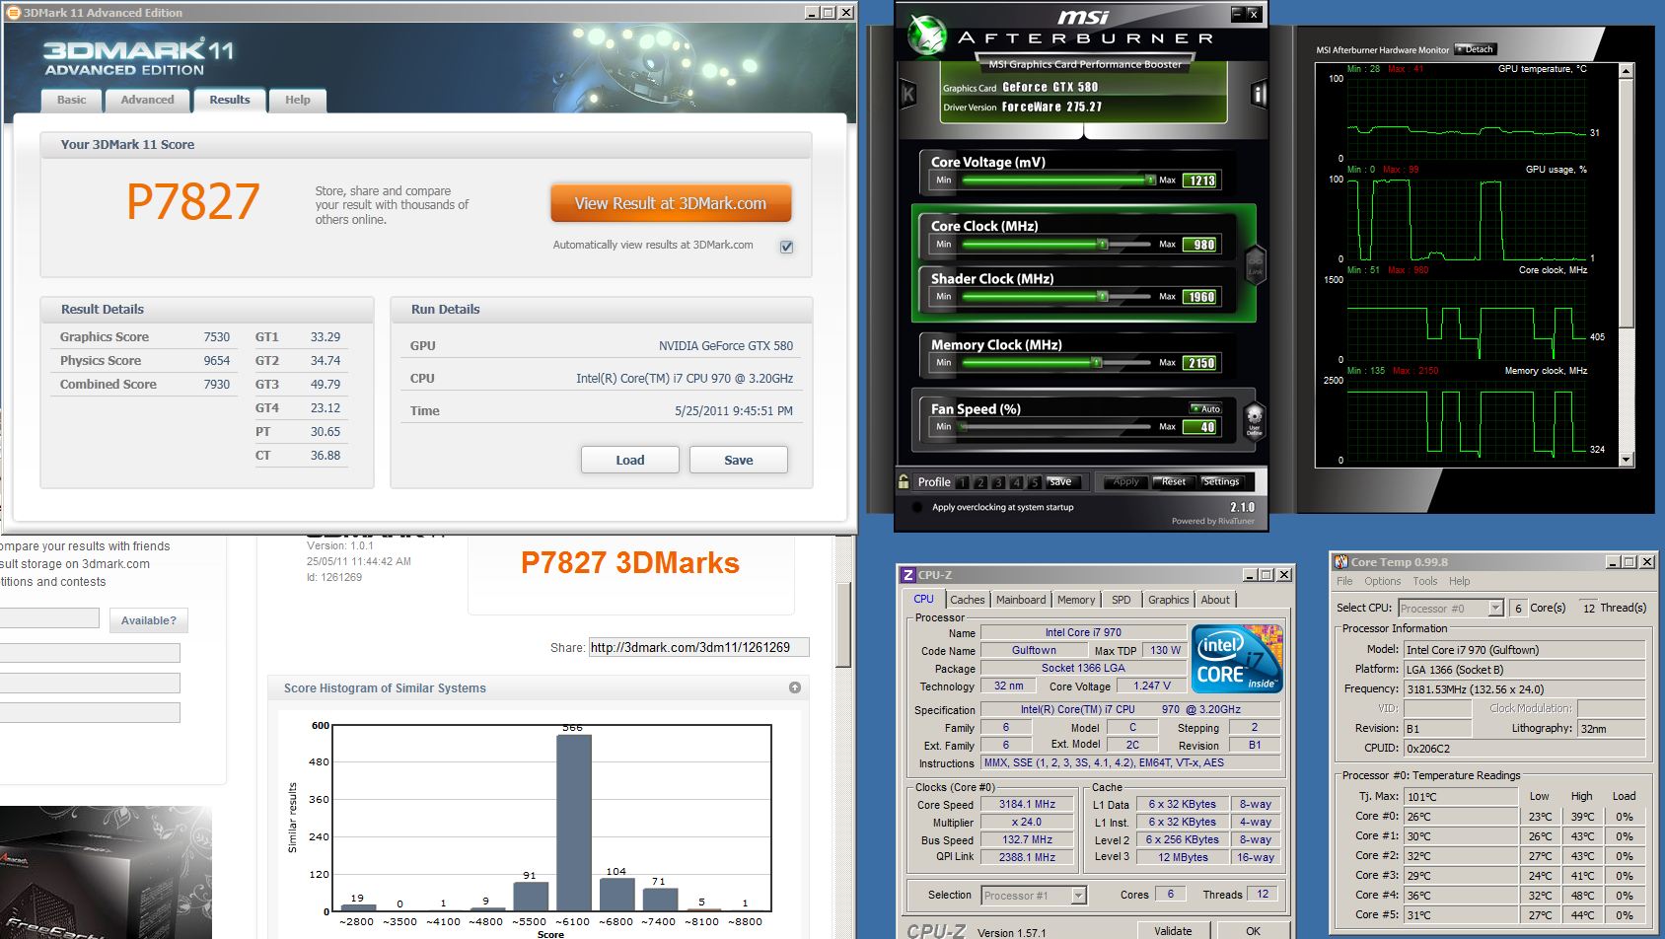
Task: Click the MSI Afterburner green logo
Action: coord(927,36)
